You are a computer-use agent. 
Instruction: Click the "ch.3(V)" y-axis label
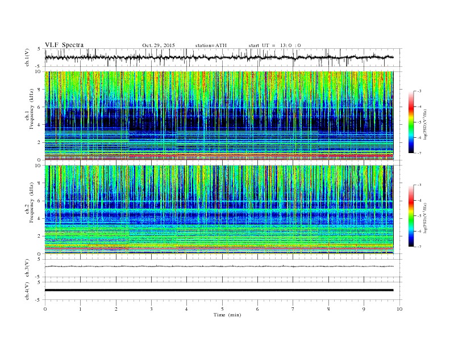(x=27, y=268)
